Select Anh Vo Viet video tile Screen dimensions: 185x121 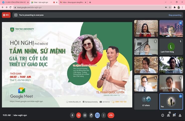pos(171,83)
